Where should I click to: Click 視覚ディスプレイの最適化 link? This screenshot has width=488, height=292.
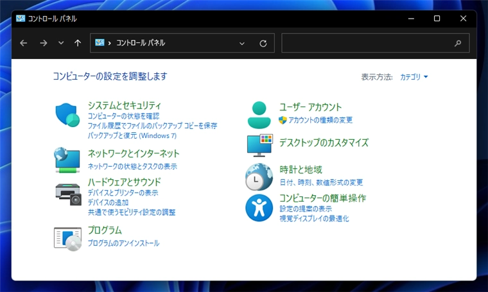point(314,219)
